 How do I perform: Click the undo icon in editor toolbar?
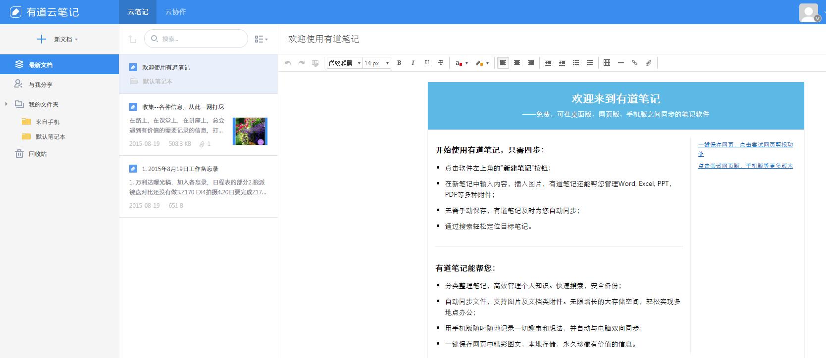click(x=287, y=63)
